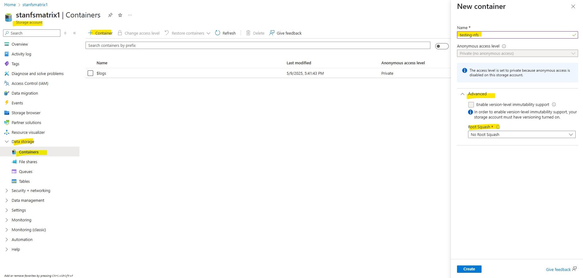583x278 pixels.
Task: Click Search containers by prefix field
Action: click(x=258, y=45)
